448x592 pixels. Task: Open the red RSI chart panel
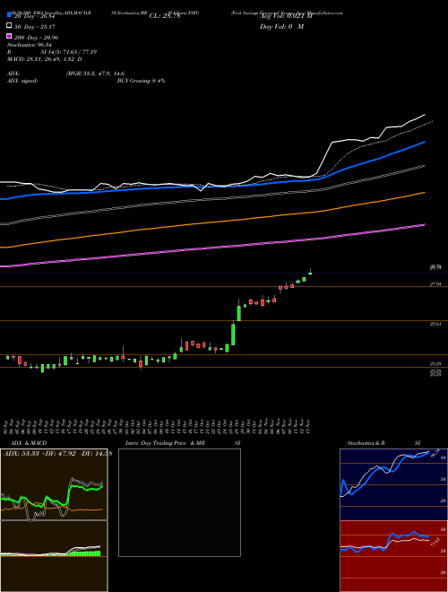pyautogui.click(x=393, y=556)
